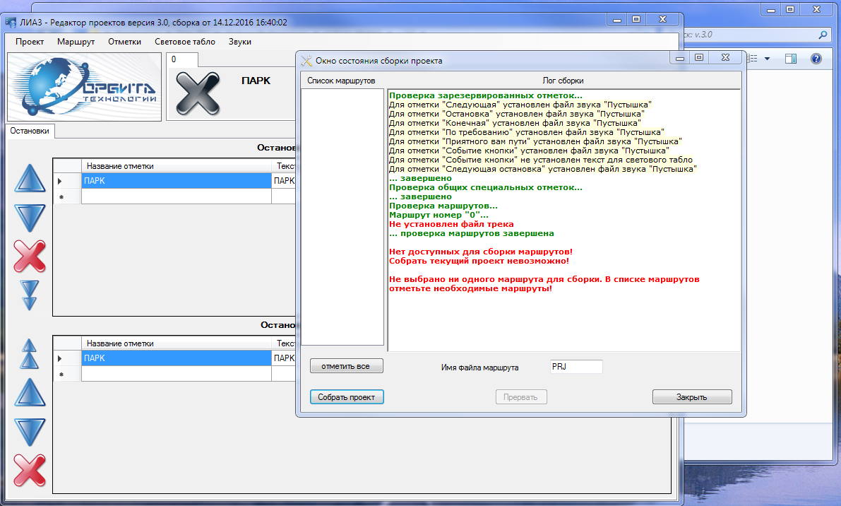841x506 pixels.
Task: Open the Световое табло menu
Action: 184,42
